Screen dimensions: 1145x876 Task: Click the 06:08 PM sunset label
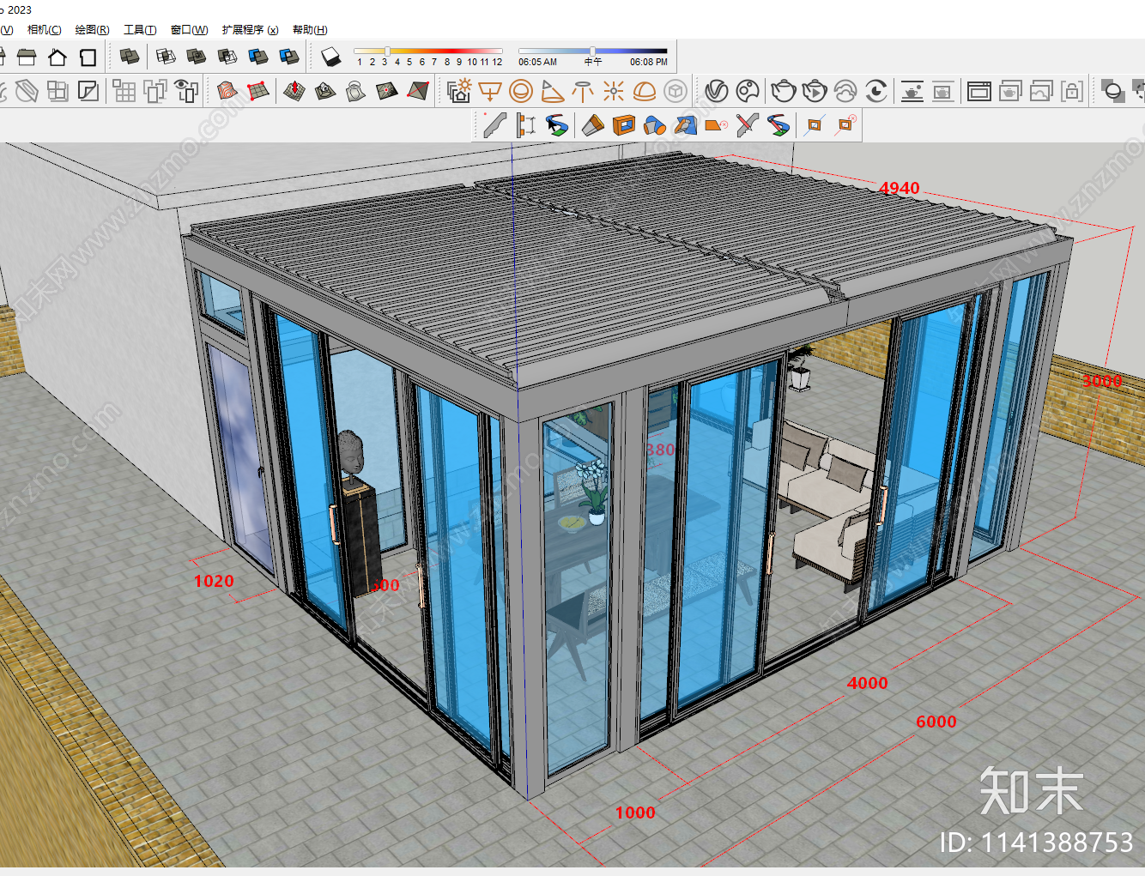pos(648,62)
